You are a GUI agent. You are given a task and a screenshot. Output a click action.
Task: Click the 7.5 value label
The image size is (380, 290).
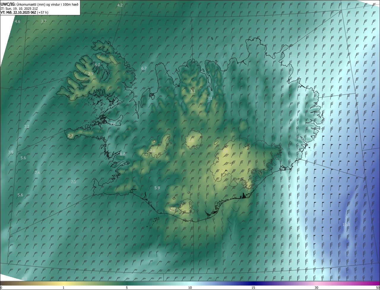click(x=11, y=152)
